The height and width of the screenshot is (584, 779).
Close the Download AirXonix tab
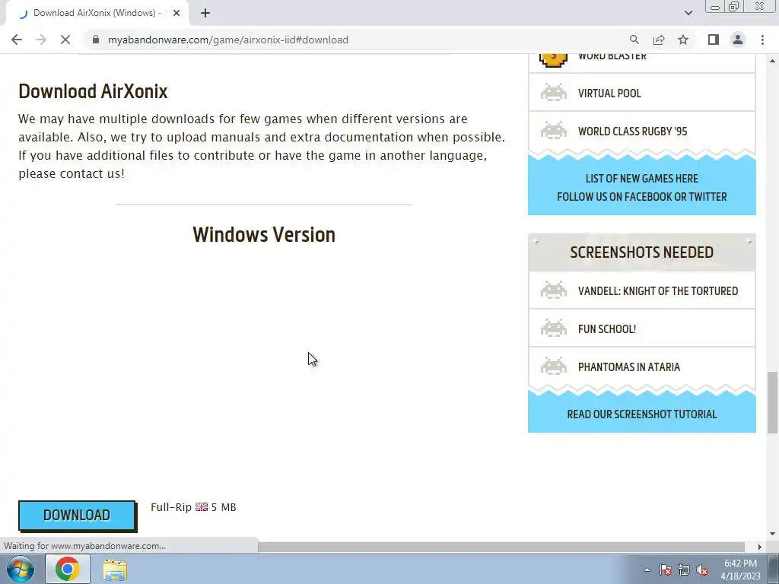click(176, 13)
